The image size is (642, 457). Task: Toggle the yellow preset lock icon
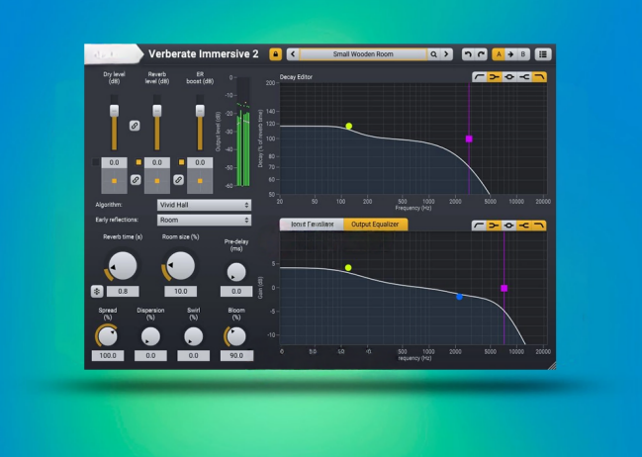[x=276, y=54]
